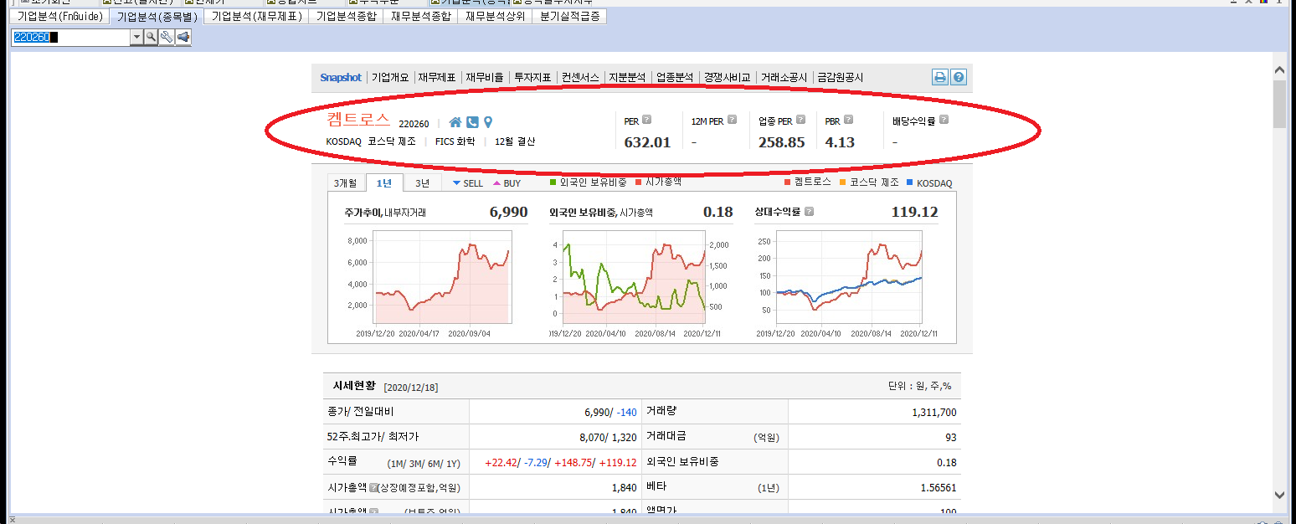Click FICS 화학 industry link
Image resolution: width=1296 pixels, height=524 pixels.
point(455,141)
